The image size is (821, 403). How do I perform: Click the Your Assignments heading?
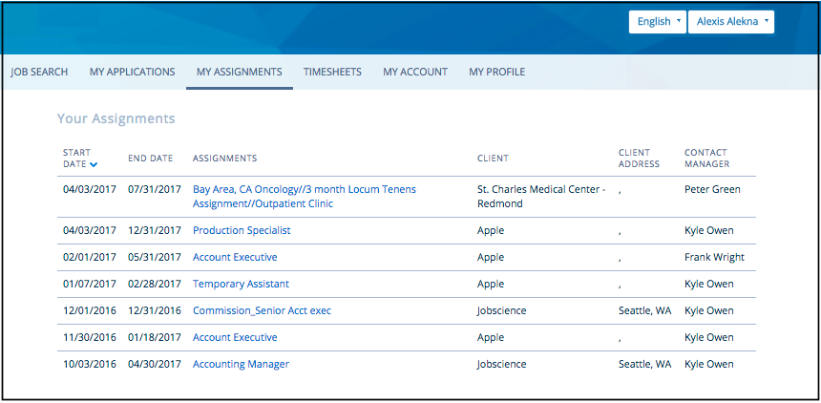116,119
